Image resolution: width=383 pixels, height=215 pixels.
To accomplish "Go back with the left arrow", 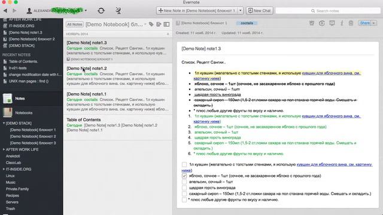I will tap(5, 11).
